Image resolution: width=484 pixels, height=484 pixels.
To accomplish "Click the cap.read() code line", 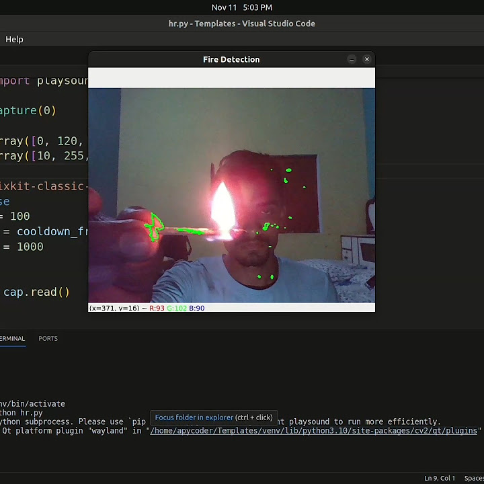I will click(x=36, y=292).
